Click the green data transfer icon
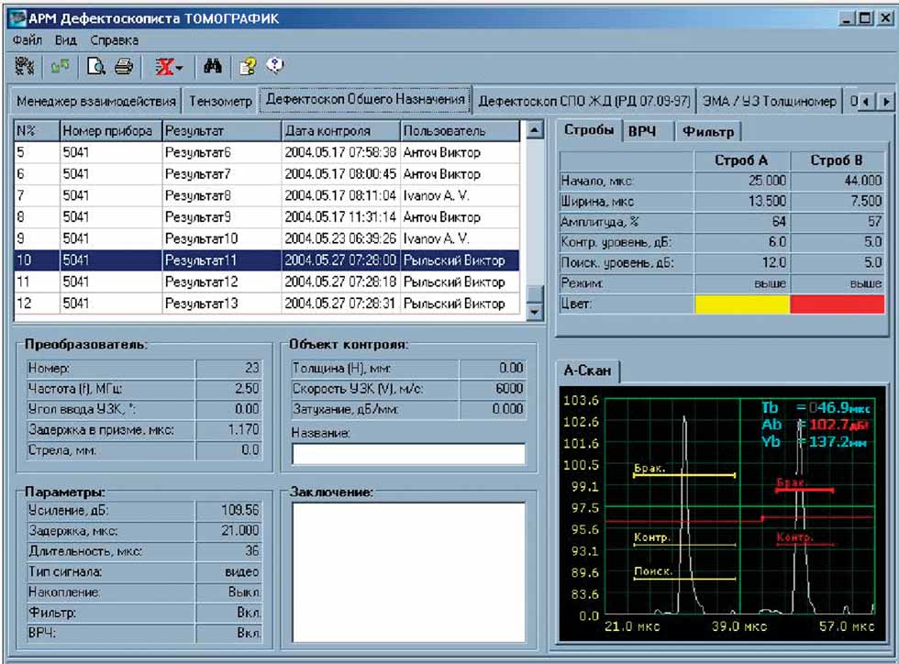 (60, 67)
